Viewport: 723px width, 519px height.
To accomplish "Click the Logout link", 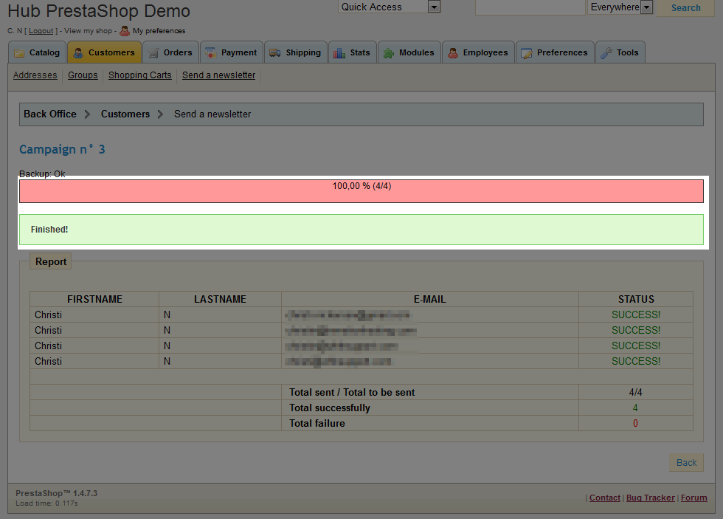I will [41, 31].
